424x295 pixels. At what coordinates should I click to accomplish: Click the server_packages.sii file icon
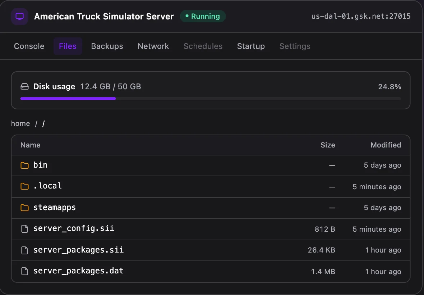coord(24,250)
